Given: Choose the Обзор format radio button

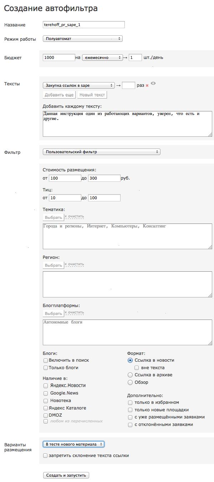Looking at the screenshot, I should 130,382.
